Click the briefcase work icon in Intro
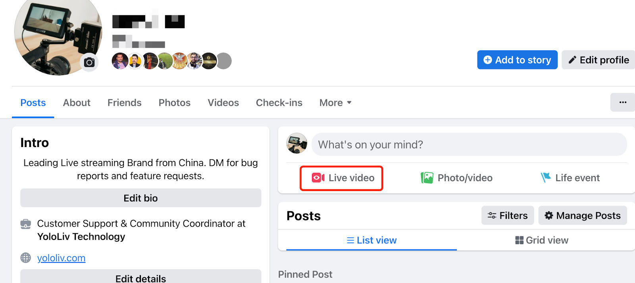Screen dimensions: 635x283 (x=25, y=224)
